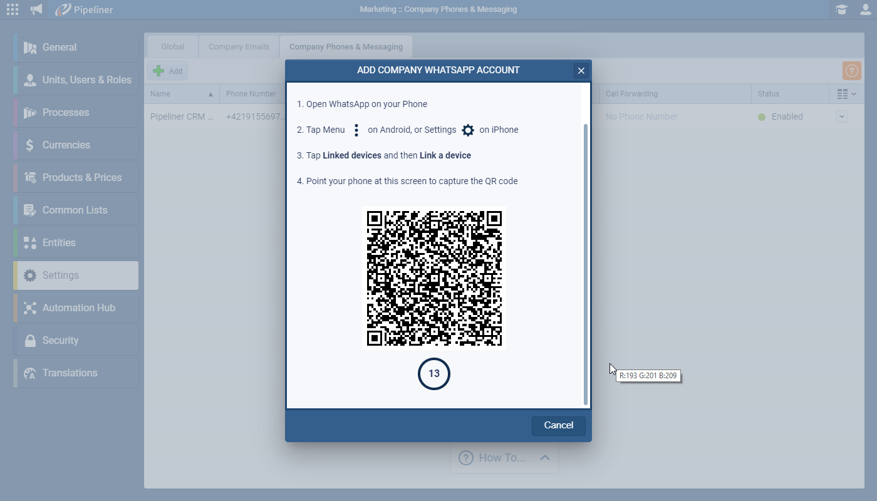
Task: Close the Add Company WhatsApp Account dialog
Action: pyautogui.click(x=581, y=71)
